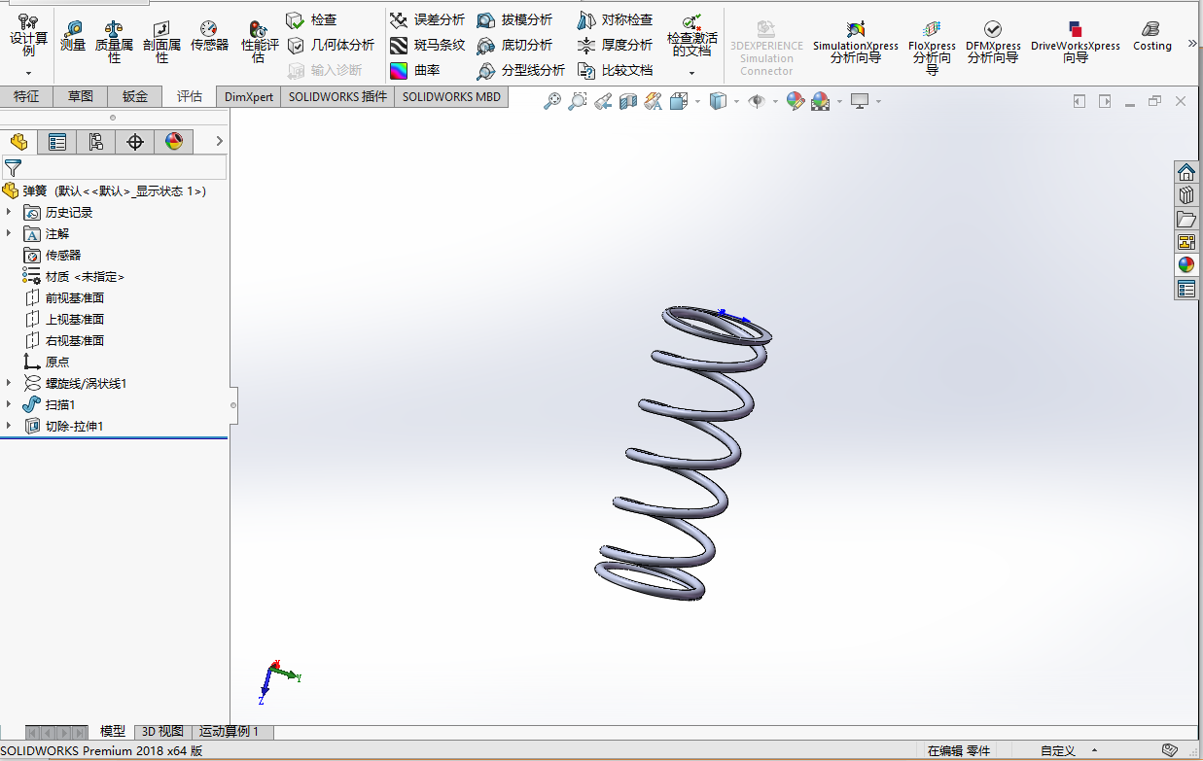The image size is (1203, 761).
Task: Select DisplayManager tab
Action: 174,142
